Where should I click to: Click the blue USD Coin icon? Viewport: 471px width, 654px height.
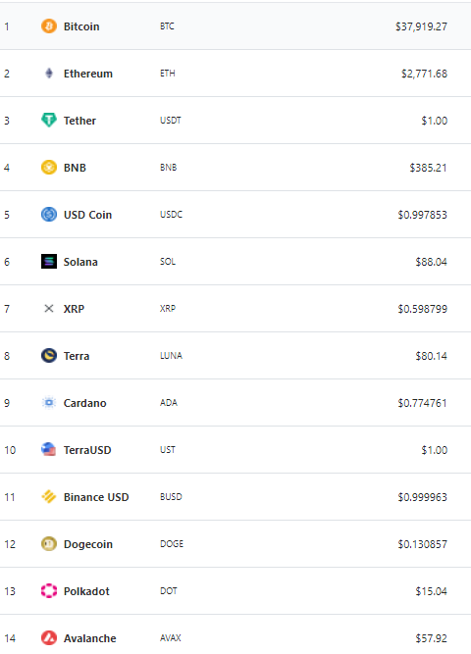49,215
